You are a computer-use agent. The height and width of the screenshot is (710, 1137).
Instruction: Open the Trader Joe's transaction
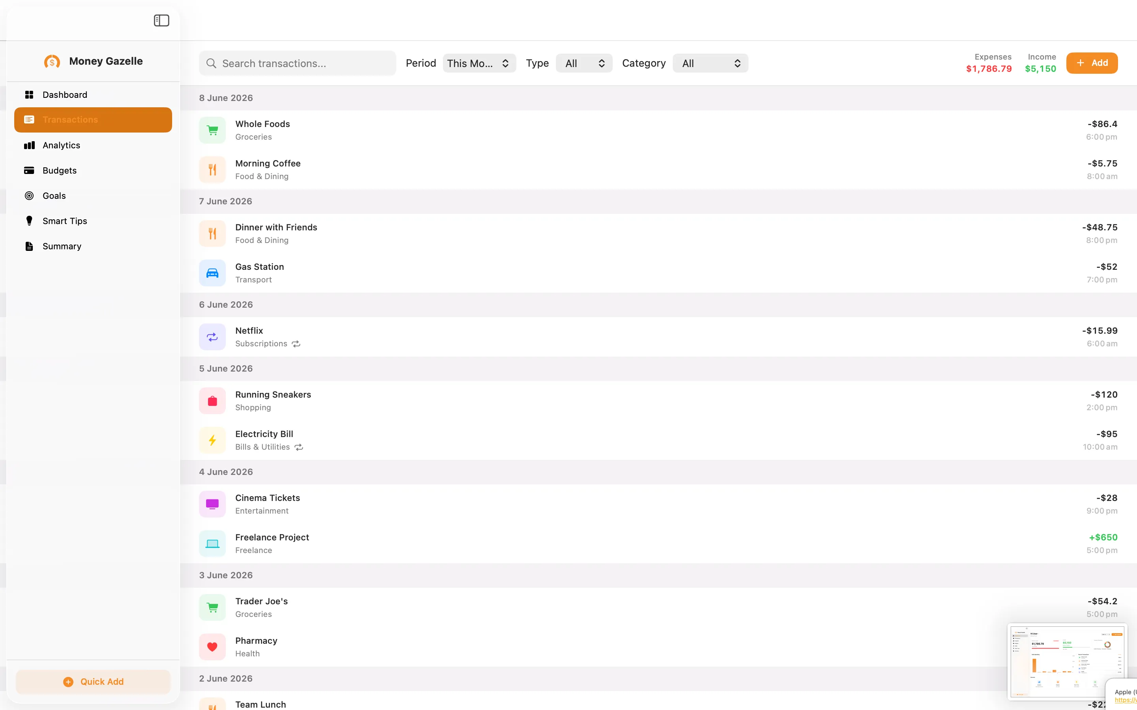[658, 607]
